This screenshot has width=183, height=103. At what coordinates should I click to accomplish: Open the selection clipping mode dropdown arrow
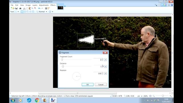click(53, 12)
